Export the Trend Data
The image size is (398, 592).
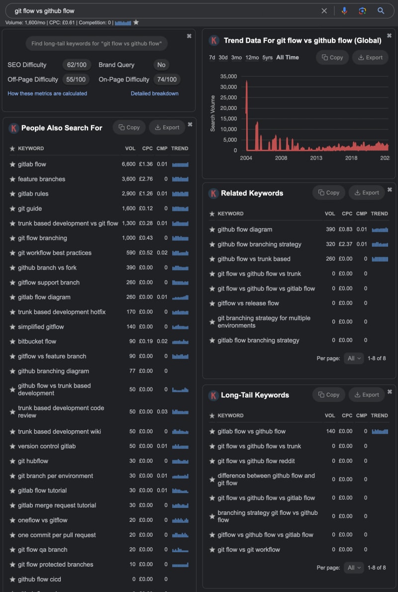point(370,57)
